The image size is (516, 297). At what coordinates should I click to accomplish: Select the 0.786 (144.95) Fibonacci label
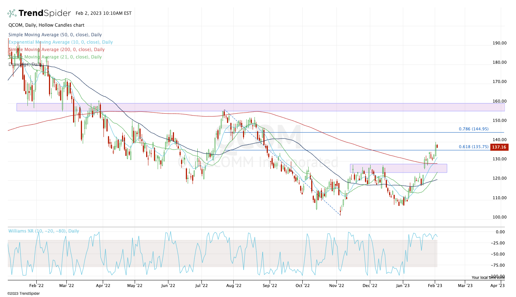[473, 129]
